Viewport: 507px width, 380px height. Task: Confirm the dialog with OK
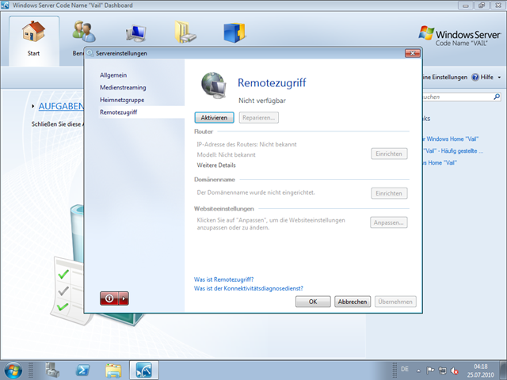point(313,302)
